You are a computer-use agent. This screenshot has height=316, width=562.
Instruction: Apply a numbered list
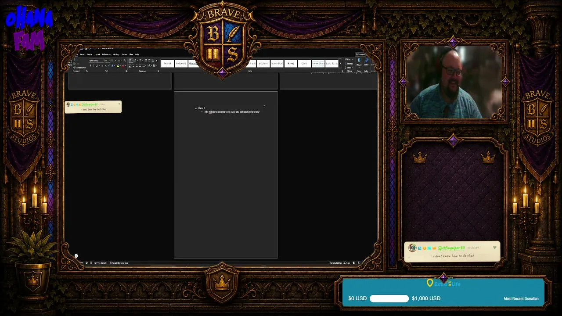[x=136, y=61]
